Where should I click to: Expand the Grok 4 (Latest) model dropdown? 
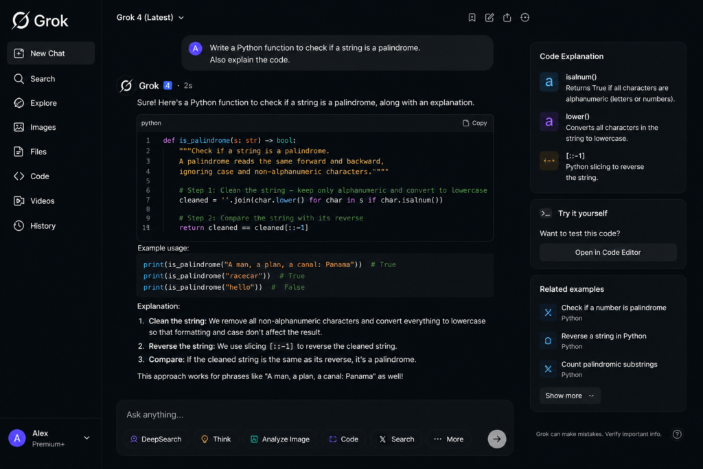pos(150,17)
